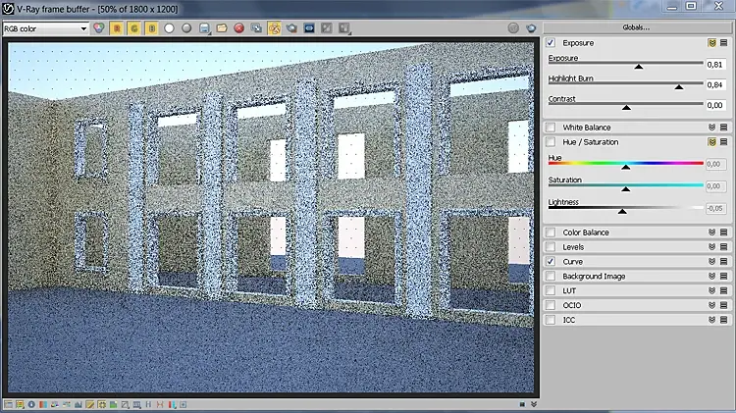Enable the OCIO checkbox
Viewport: 736px width, 413px height.
551,305
